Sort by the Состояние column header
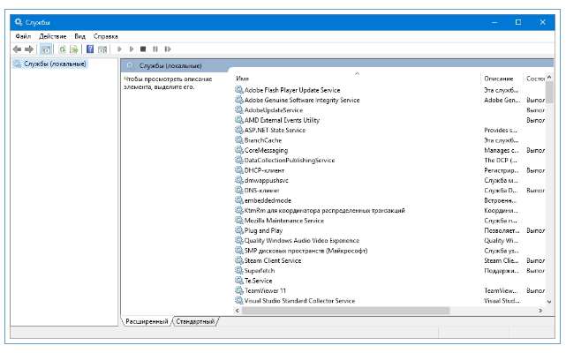 click(534, 79)
